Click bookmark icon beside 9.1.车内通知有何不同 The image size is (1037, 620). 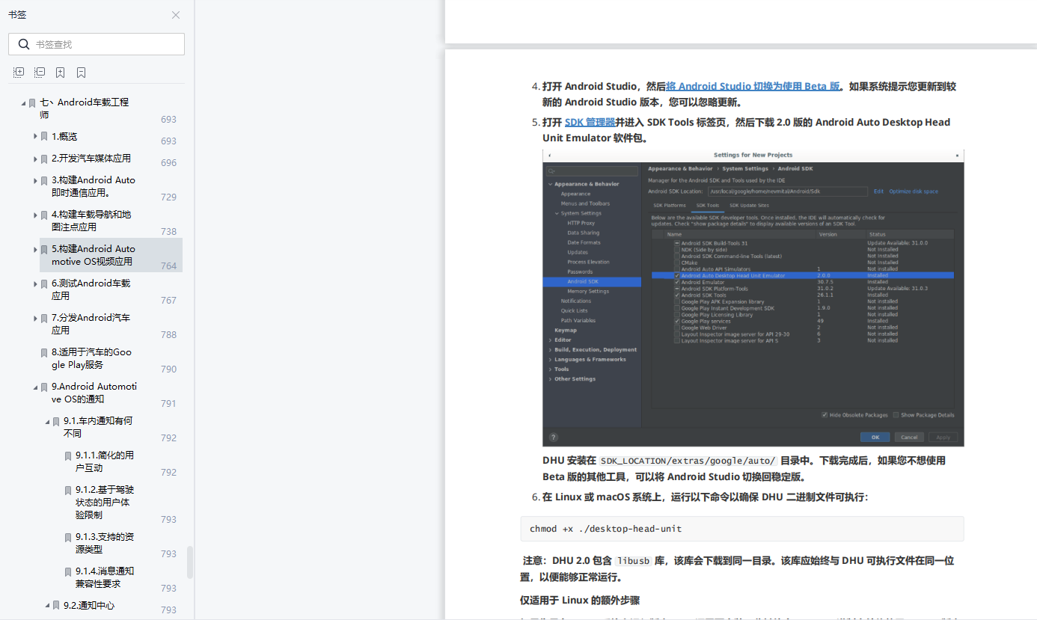point(56,421)
